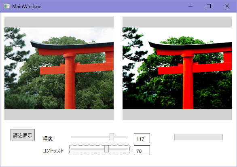237x167 pixels.
Task: Click the MainWindow title bar text
Action: pyautogui.click(x=26, y=6)
